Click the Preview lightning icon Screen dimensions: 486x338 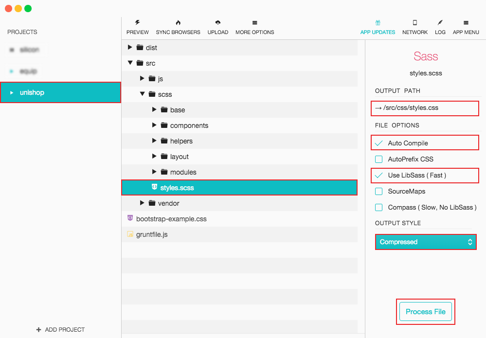[137, 23]
